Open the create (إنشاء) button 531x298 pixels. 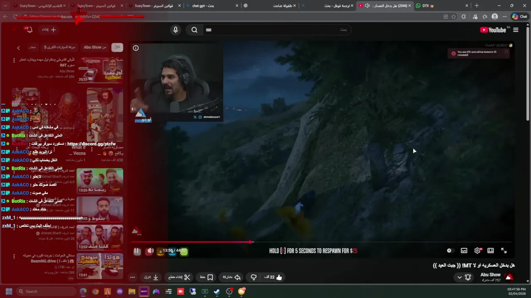coord(49,30)
